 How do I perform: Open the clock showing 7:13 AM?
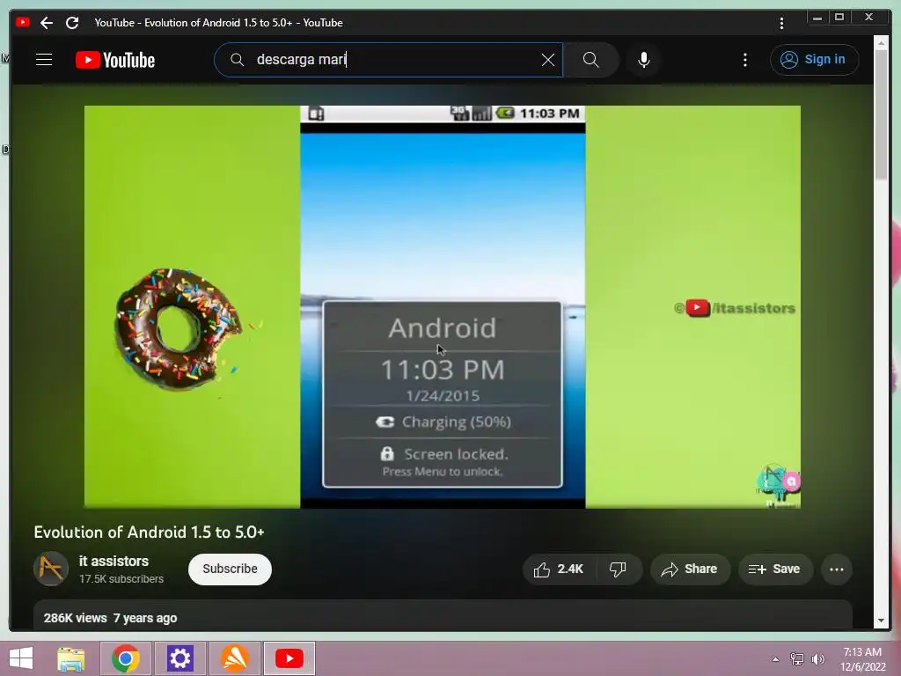862,659
